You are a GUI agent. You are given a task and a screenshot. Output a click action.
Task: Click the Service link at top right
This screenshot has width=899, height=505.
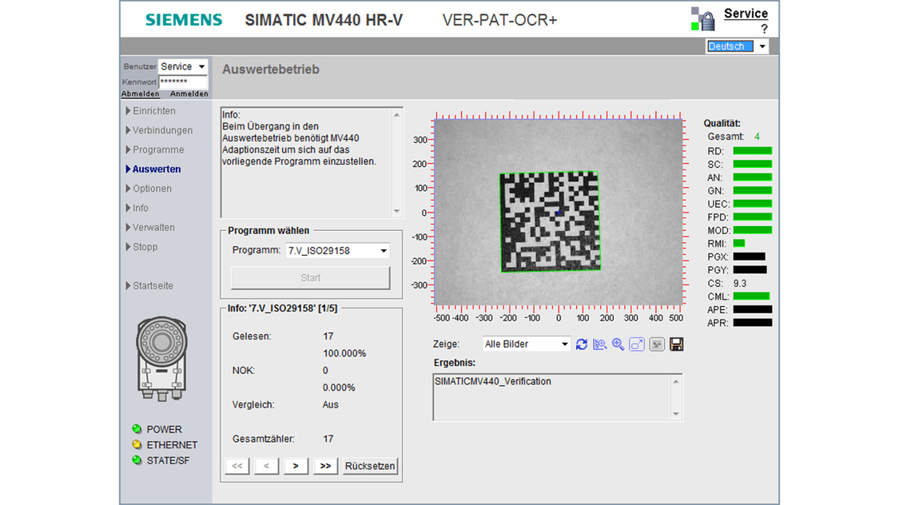(746, 14)
